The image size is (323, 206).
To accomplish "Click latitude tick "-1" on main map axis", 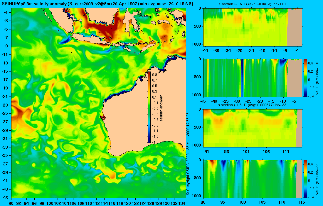I will 6,12.
